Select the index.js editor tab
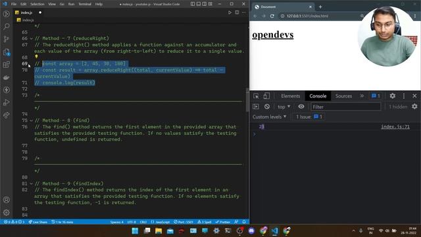The height and width of the screenshot is (237, 421). pos(29,13)
